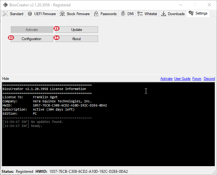Click the Passwords padlock icon
The image size is (217, 175).
click(96, 14)
